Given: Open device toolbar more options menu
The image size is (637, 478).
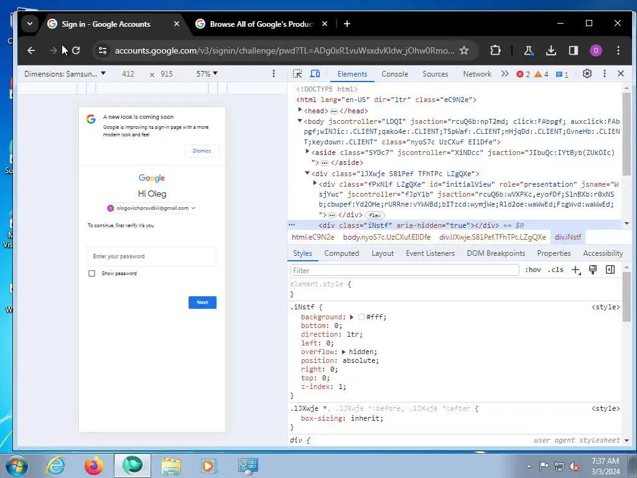Looking at the screenshot, I should pyautogui.click(x=274, y=73).
